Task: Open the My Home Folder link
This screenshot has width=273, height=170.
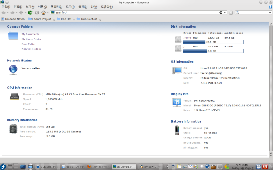Action: pos(31,39)
